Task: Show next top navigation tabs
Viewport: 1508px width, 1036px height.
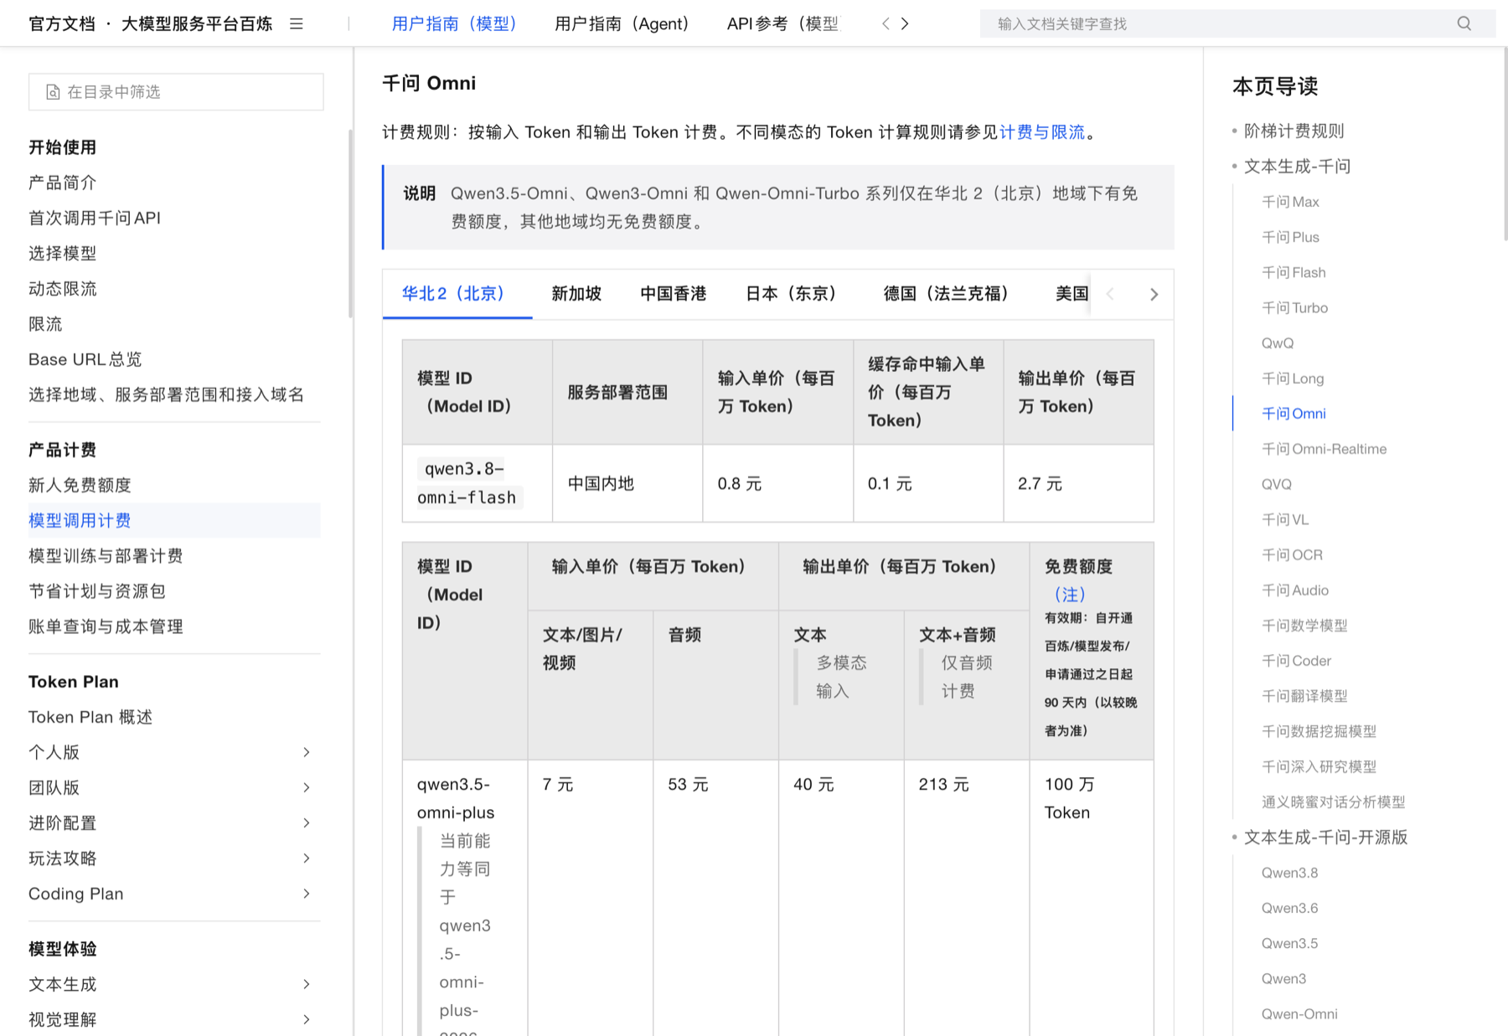Action: [x=905, y=23]
